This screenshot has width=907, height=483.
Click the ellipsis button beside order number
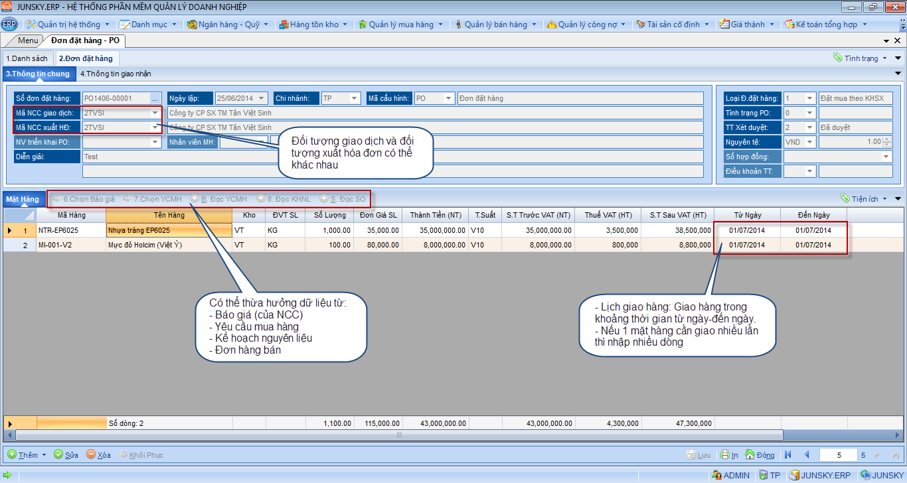[155, 98]
